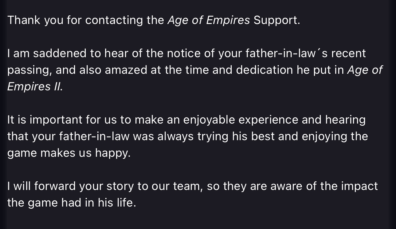Viewport: 396px width, 229px height.
Task: Click the italic "Empires II." text
Action: [35, 87]
